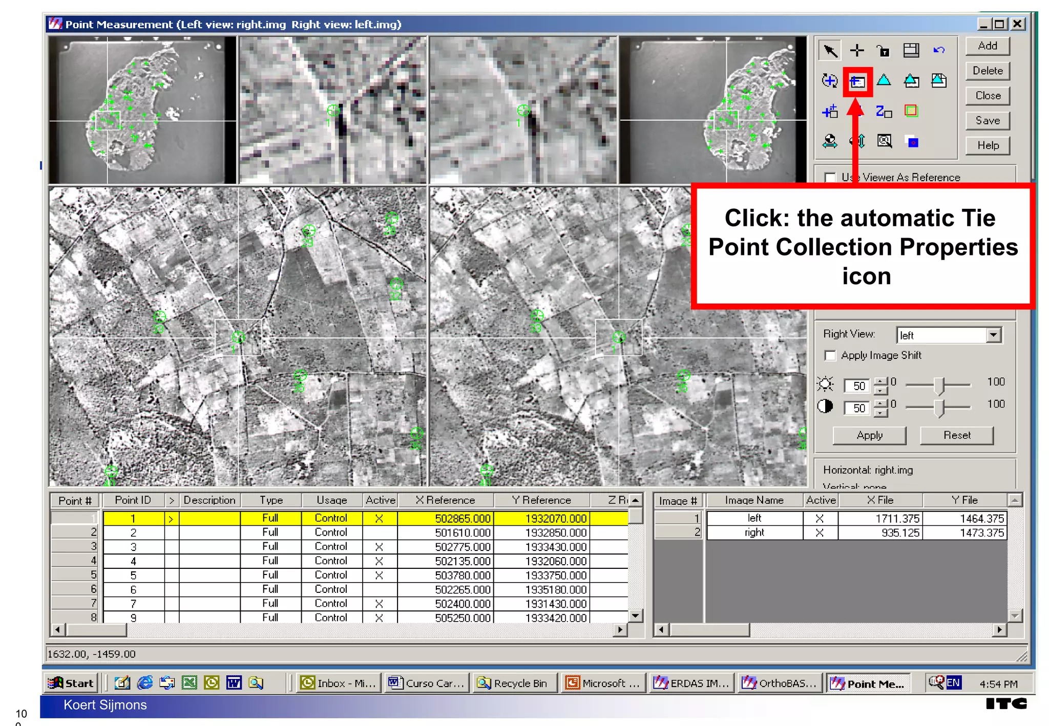Click the blue Z with square icon
The height and width of the screenshot is (726, 1049).
[884, 111]
